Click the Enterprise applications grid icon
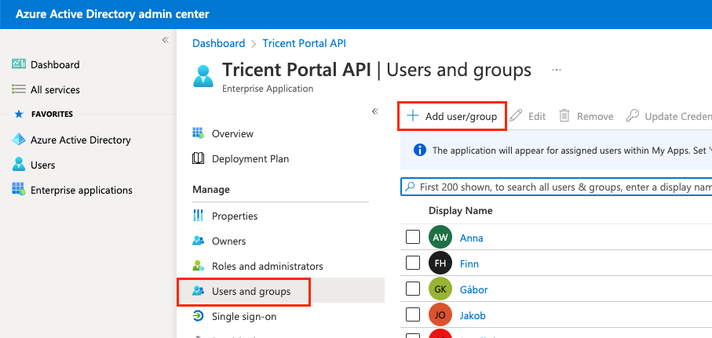 coord(19,189)
